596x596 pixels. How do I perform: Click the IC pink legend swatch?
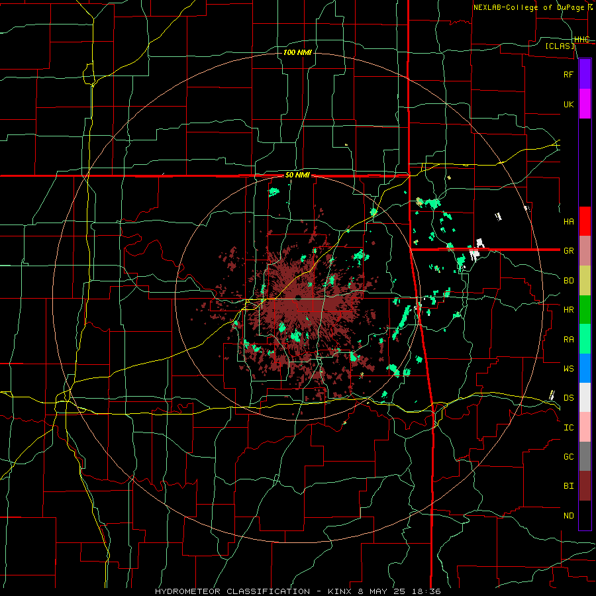pos(585,427)
